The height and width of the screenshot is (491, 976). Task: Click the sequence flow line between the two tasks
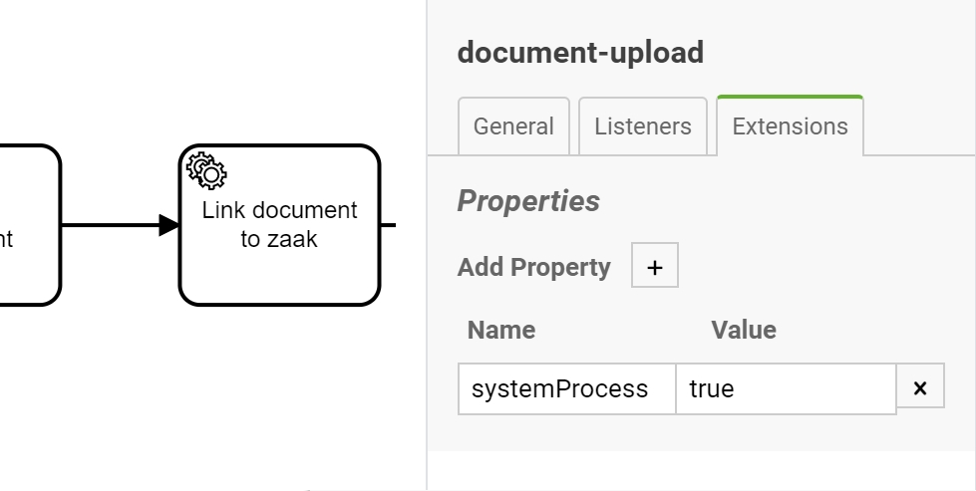[x=110, y=225]
